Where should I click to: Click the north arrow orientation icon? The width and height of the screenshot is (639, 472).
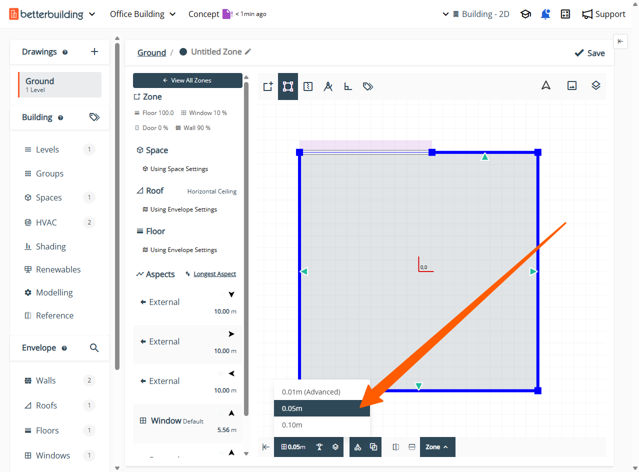(x=546, y=85)
